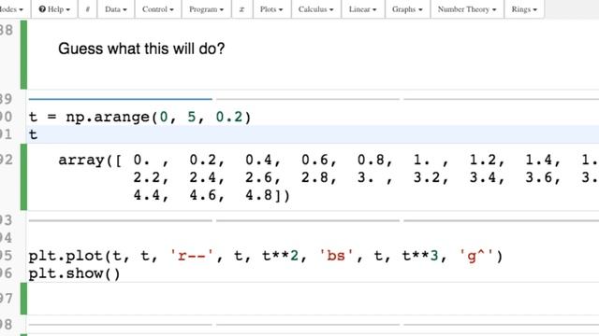
Task: Click the output value 4.8 ending the array
Action: [x=258, y=195]
